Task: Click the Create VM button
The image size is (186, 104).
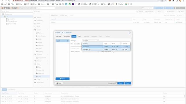Action: pyautogui.click(x=158, y=8)
